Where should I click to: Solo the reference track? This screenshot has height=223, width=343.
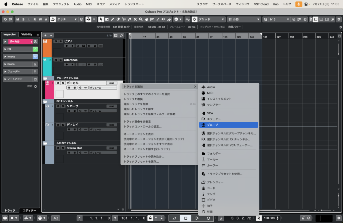pyautogui.click(x=61, y=60)
